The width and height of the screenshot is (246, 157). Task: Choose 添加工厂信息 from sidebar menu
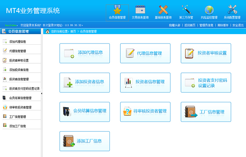(x=17, y=126)
